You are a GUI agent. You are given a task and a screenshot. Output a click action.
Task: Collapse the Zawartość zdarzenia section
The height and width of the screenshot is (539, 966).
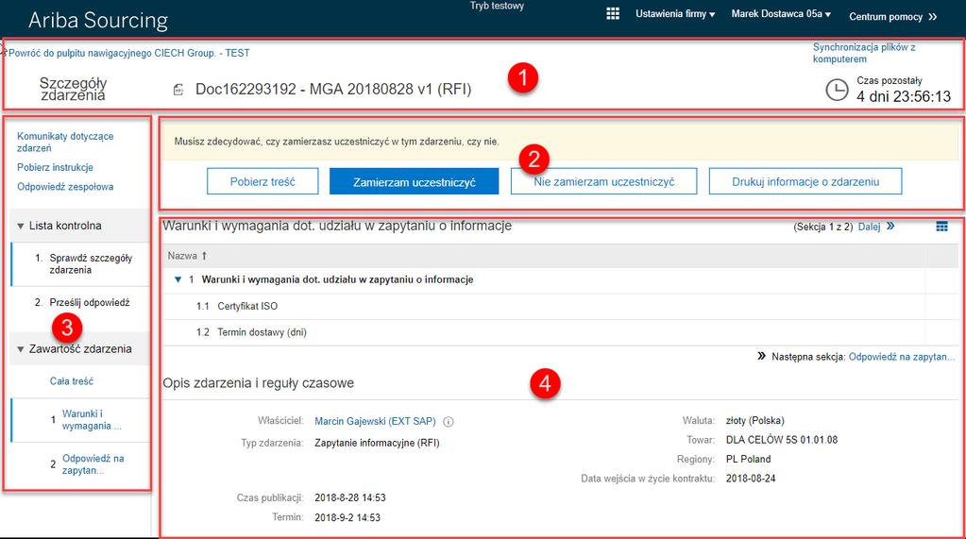[x=21, y=349]
